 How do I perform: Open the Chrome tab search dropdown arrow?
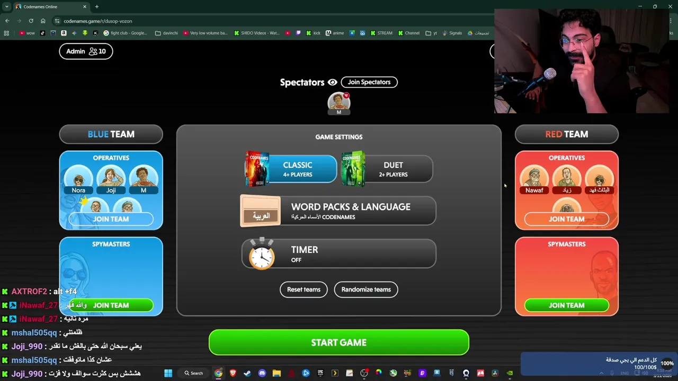(6, 6)
